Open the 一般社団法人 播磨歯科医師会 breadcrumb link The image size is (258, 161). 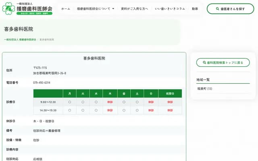point(20,39)
